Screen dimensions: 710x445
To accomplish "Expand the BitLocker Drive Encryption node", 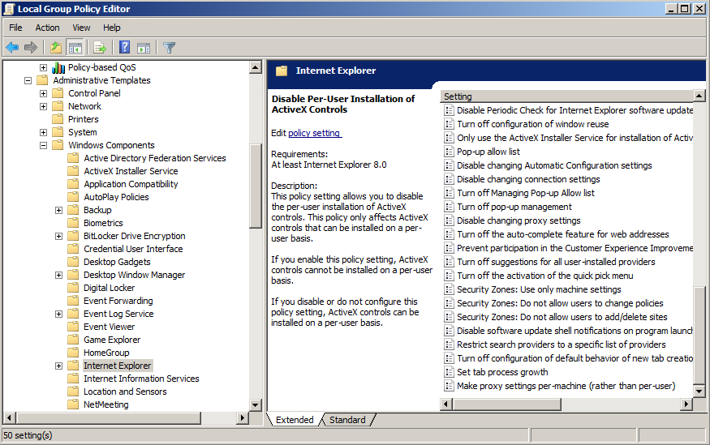I will pyautogui.click(x=59, y=236).
